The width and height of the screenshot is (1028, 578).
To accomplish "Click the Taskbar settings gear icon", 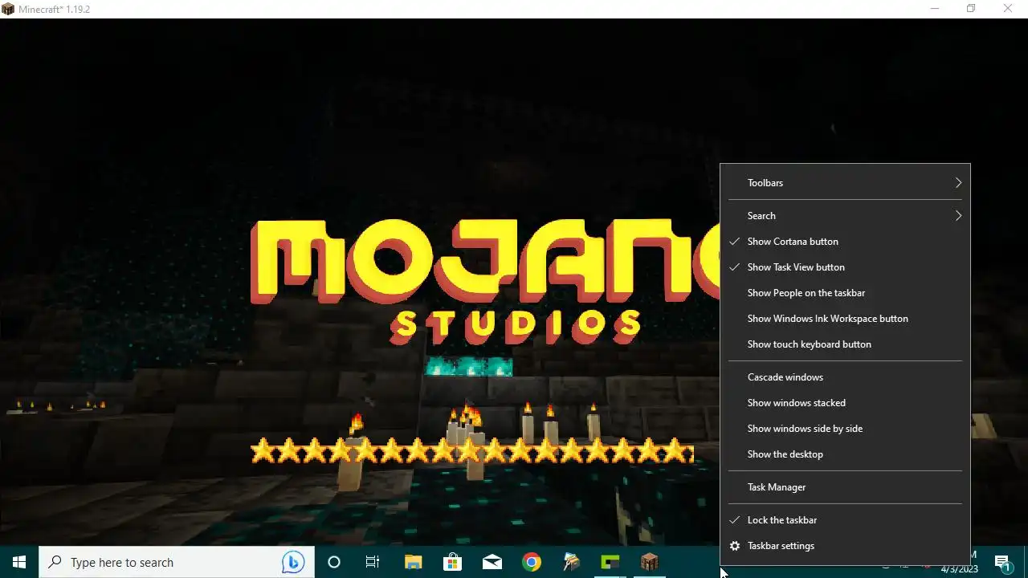I will point(734,546).
